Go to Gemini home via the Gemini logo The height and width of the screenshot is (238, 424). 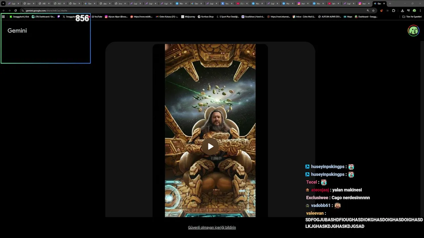click(17, 30)
